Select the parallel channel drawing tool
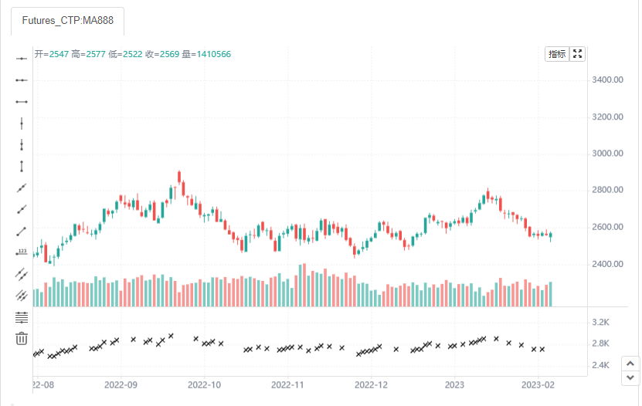Image resolution: width=642 pixels, height=406 pixels. [x=22, y=274]
